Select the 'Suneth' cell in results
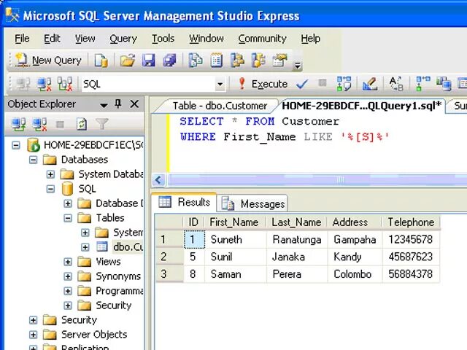The image size is (467, 350). (x=235, y=240)
